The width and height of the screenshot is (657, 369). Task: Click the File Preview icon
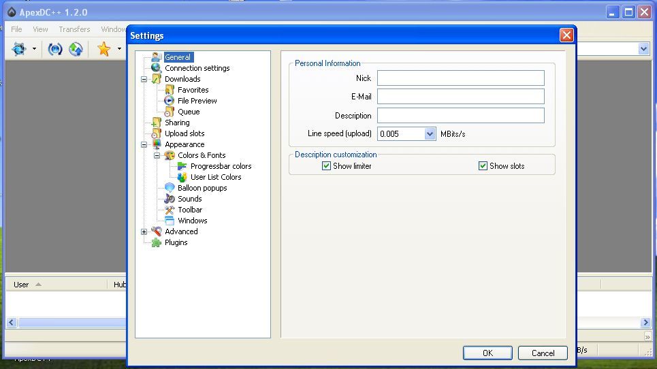coord(170,101)
